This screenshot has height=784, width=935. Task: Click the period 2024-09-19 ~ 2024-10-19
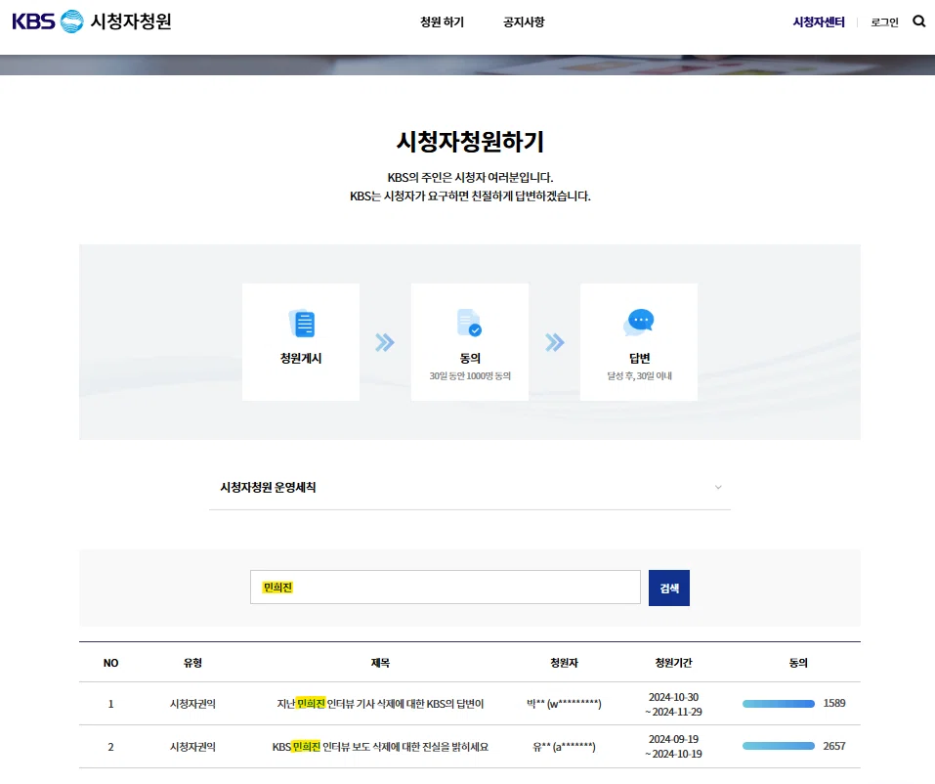click(674, 747)
